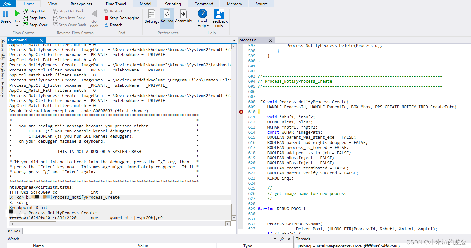Toggle Assembly mode preference
Screen dimensions: 471x248
pos(183,16)
